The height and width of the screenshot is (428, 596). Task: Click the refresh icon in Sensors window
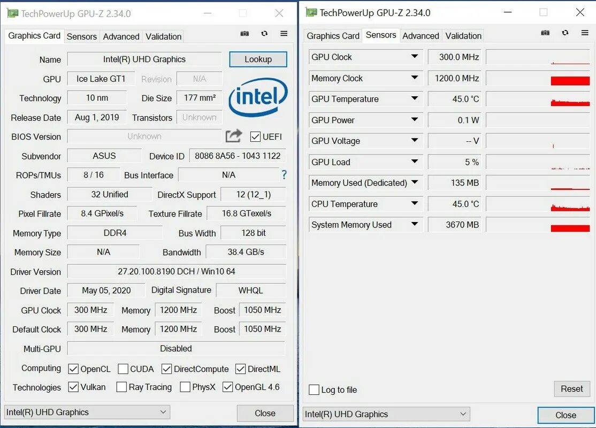coord(565,33)
